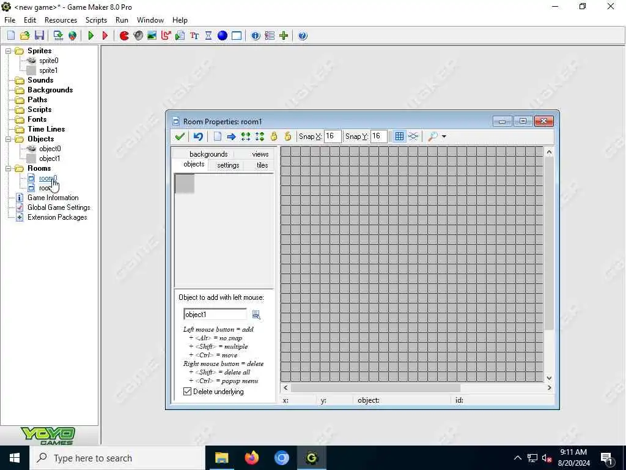Run the game in debug mode
The height and width of the screenshot is (470, 626).
coord(105,35)
